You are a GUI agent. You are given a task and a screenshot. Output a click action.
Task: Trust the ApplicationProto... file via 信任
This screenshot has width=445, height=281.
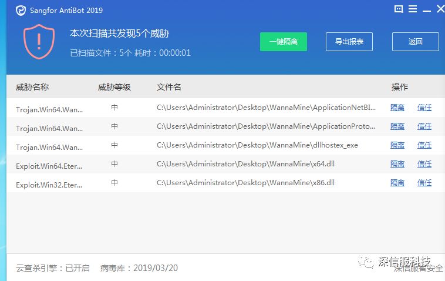[424, 126]
